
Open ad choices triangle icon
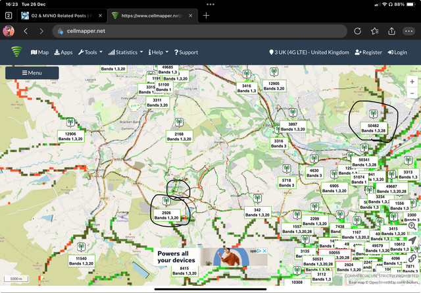point(259,251)
